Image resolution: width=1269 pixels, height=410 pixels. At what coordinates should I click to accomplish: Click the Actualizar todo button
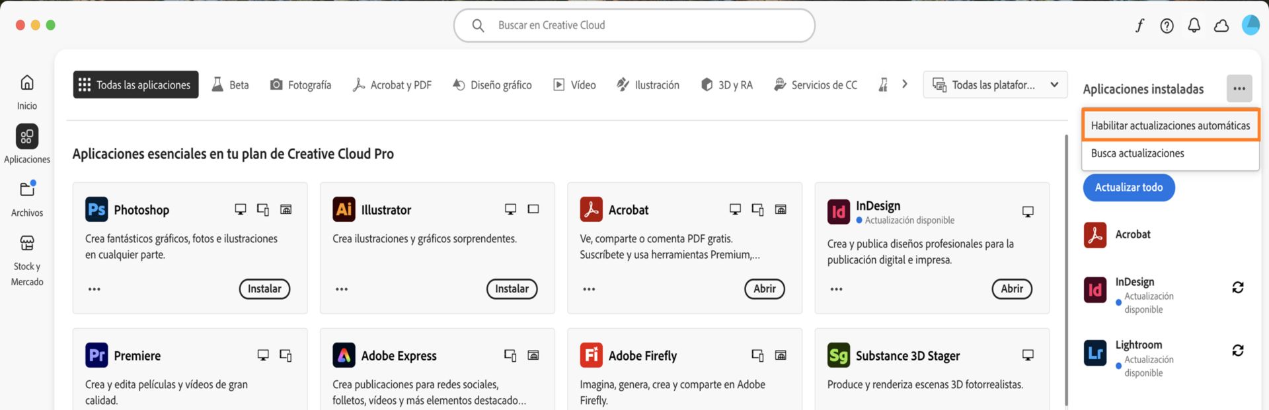(1129, 188)
